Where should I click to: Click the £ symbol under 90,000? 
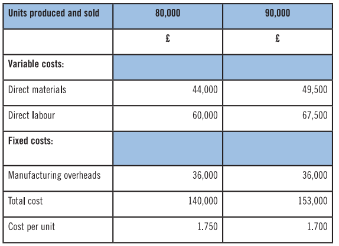[278, 38]
